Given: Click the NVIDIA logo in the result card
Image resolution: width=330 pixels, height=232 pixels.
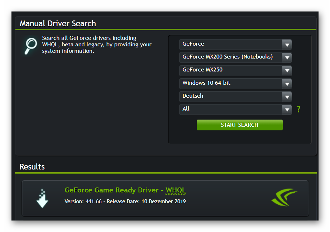Looking at the screenshot, I should 284,198.
